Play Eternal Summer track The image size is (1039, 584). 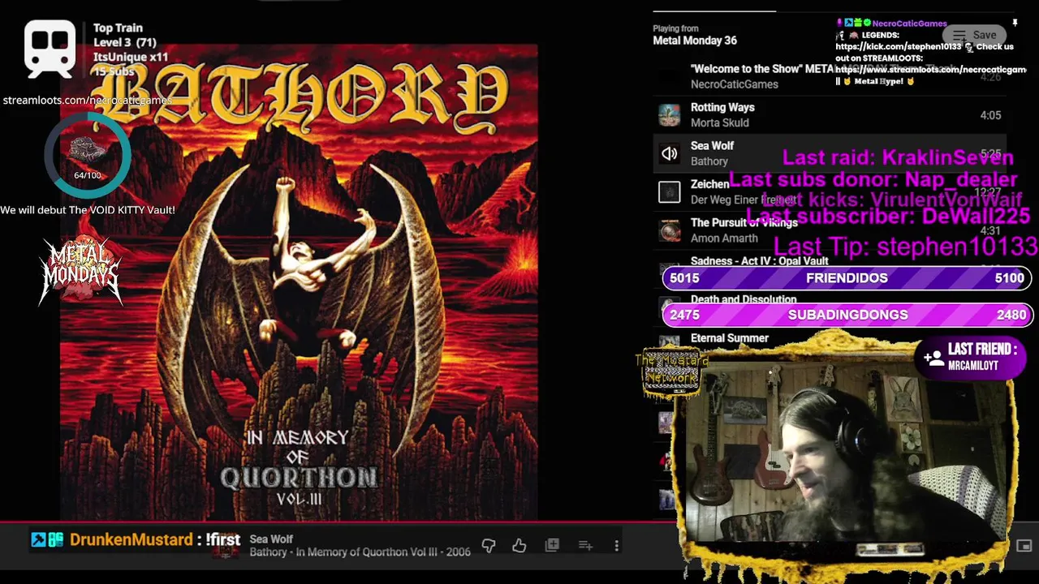730,338
